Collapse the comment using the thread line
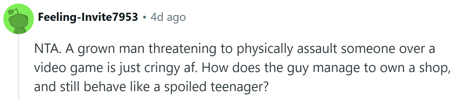453x100 pixels. 19,67
